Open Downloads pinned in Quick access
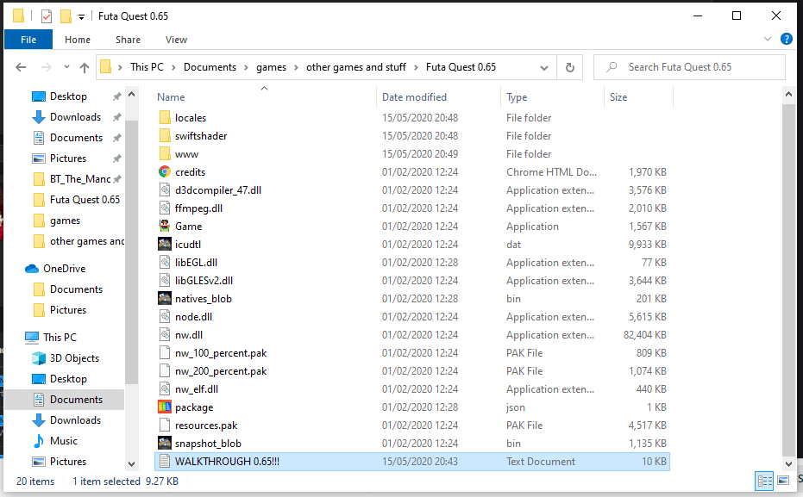Image resolution: width=803 pixels, height=497 pixels. click(x=75, y=117)
